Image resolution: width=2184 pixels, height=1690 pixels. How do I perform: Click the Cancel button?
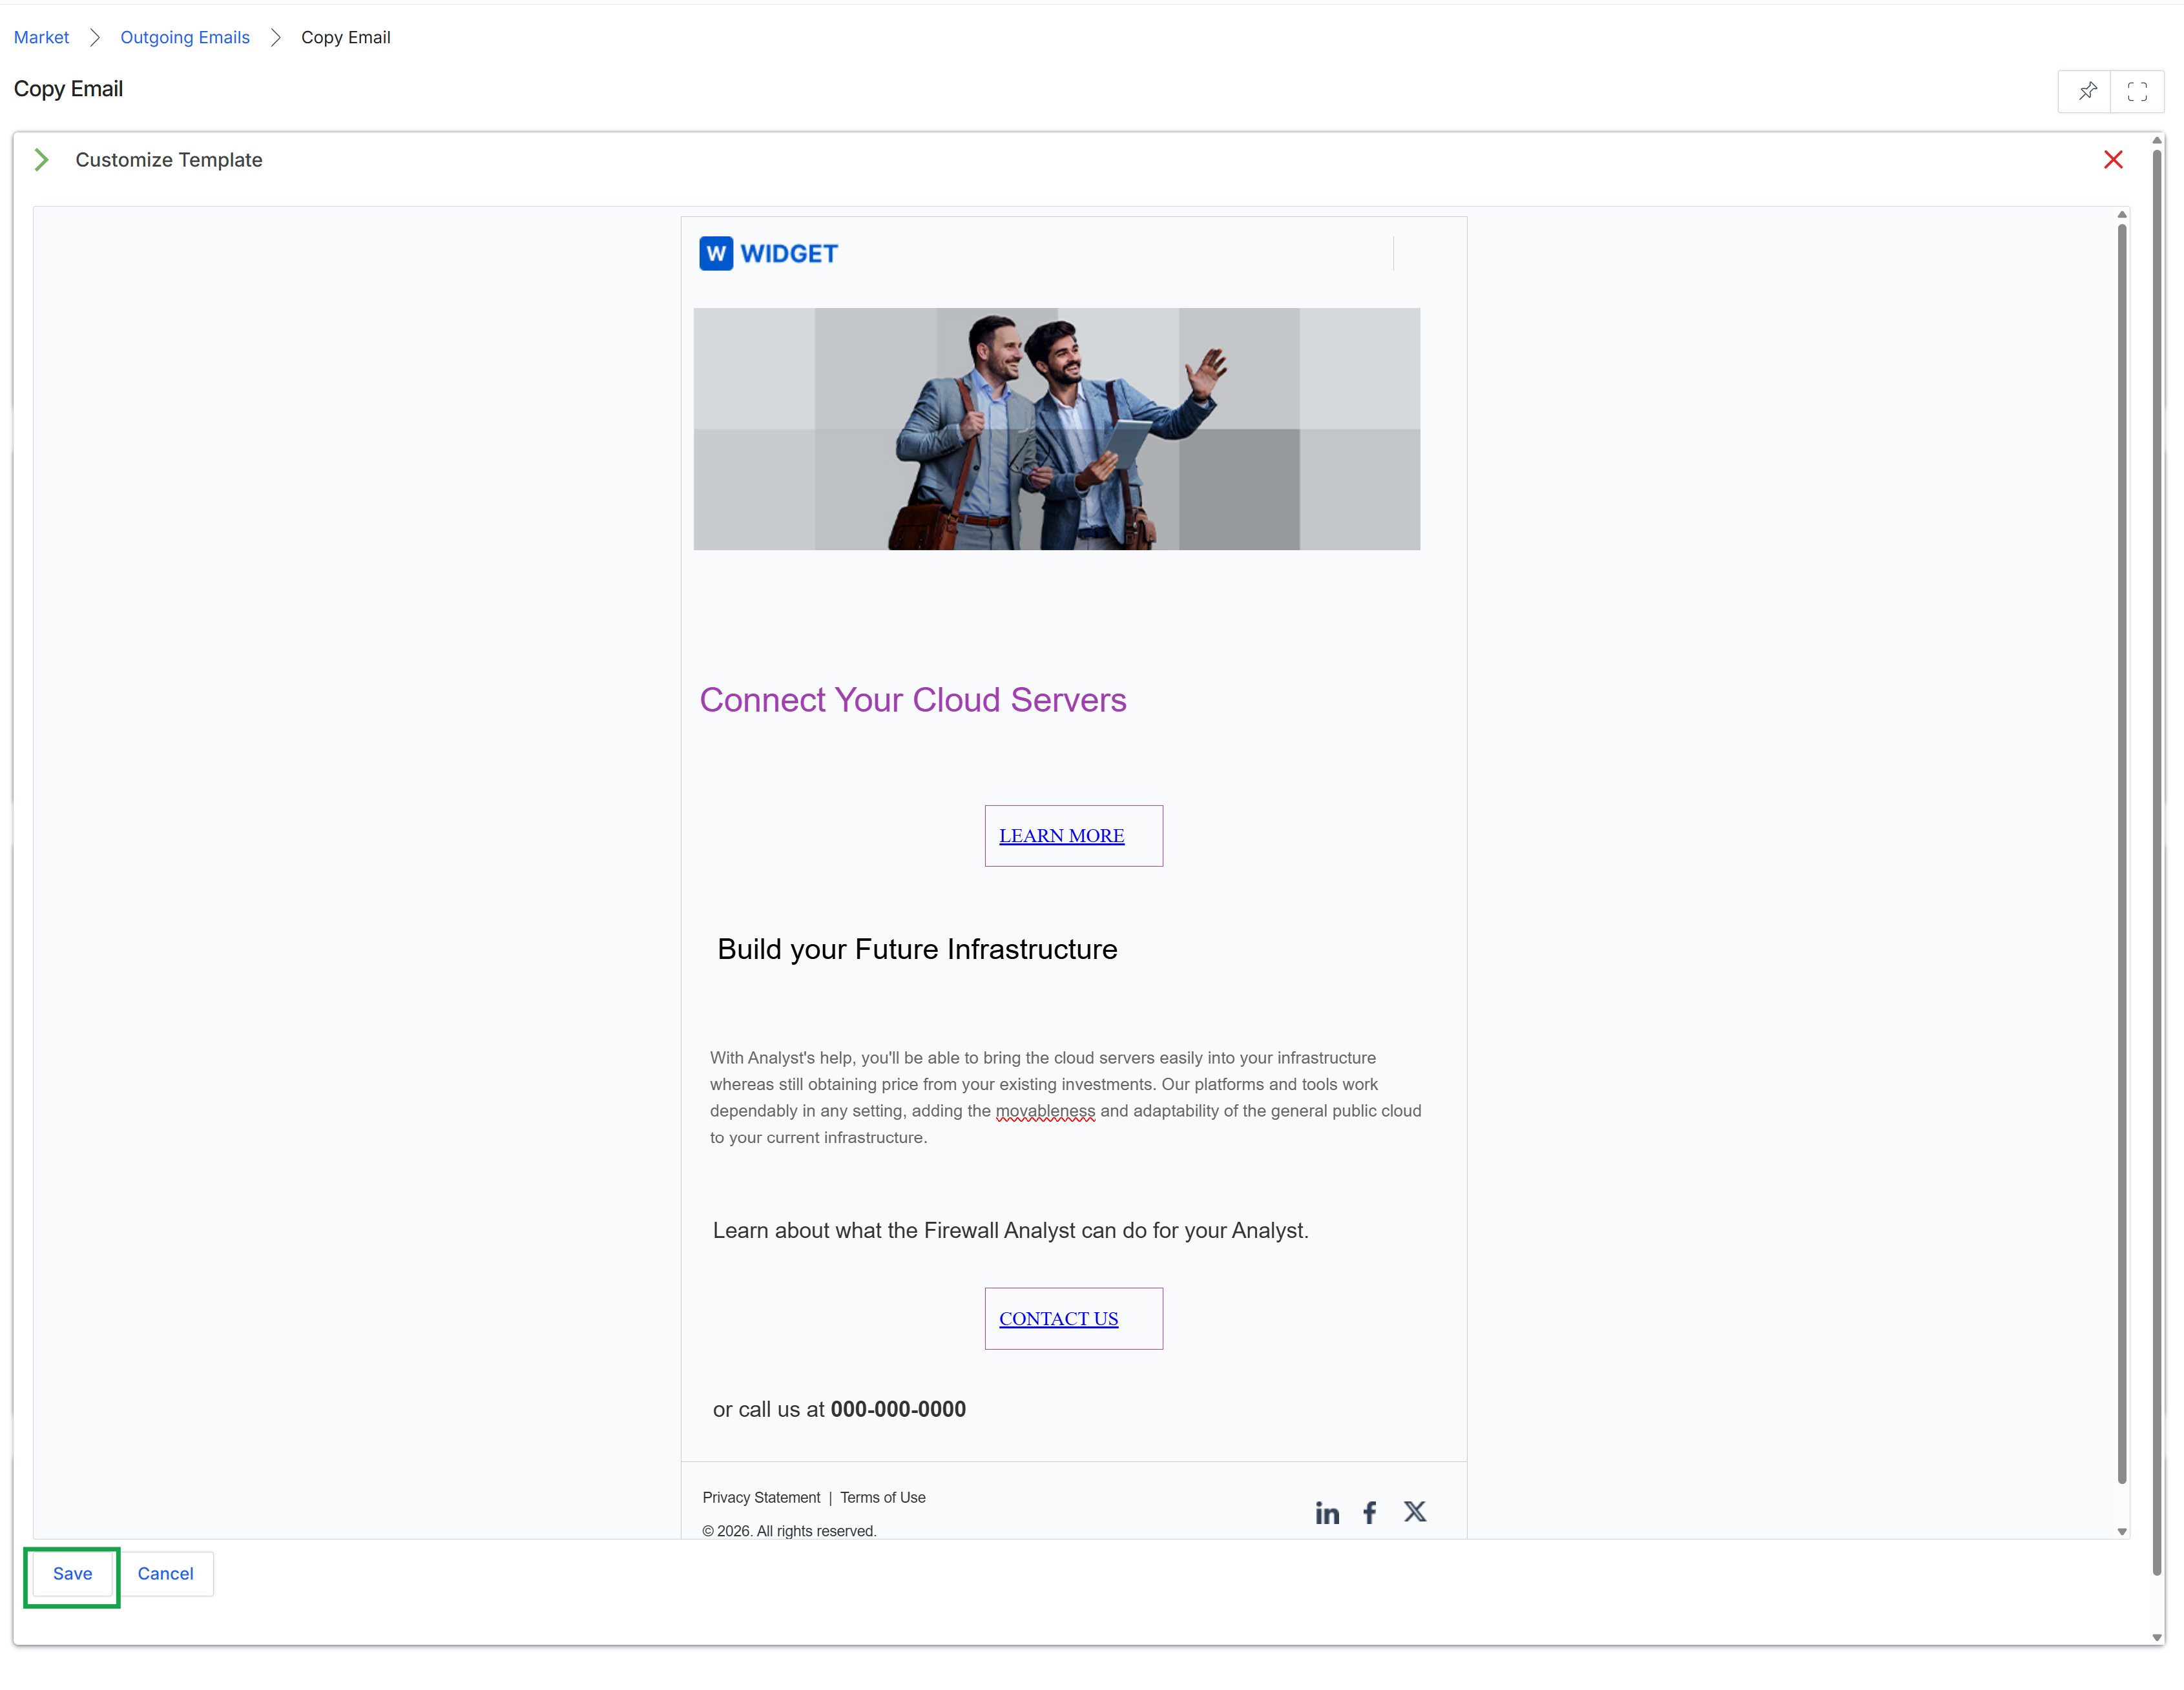(165, 1573)
